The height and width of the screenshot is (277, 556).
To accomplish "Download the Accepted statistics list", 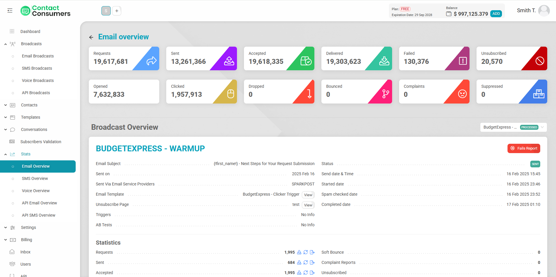I will coord(299,273).
